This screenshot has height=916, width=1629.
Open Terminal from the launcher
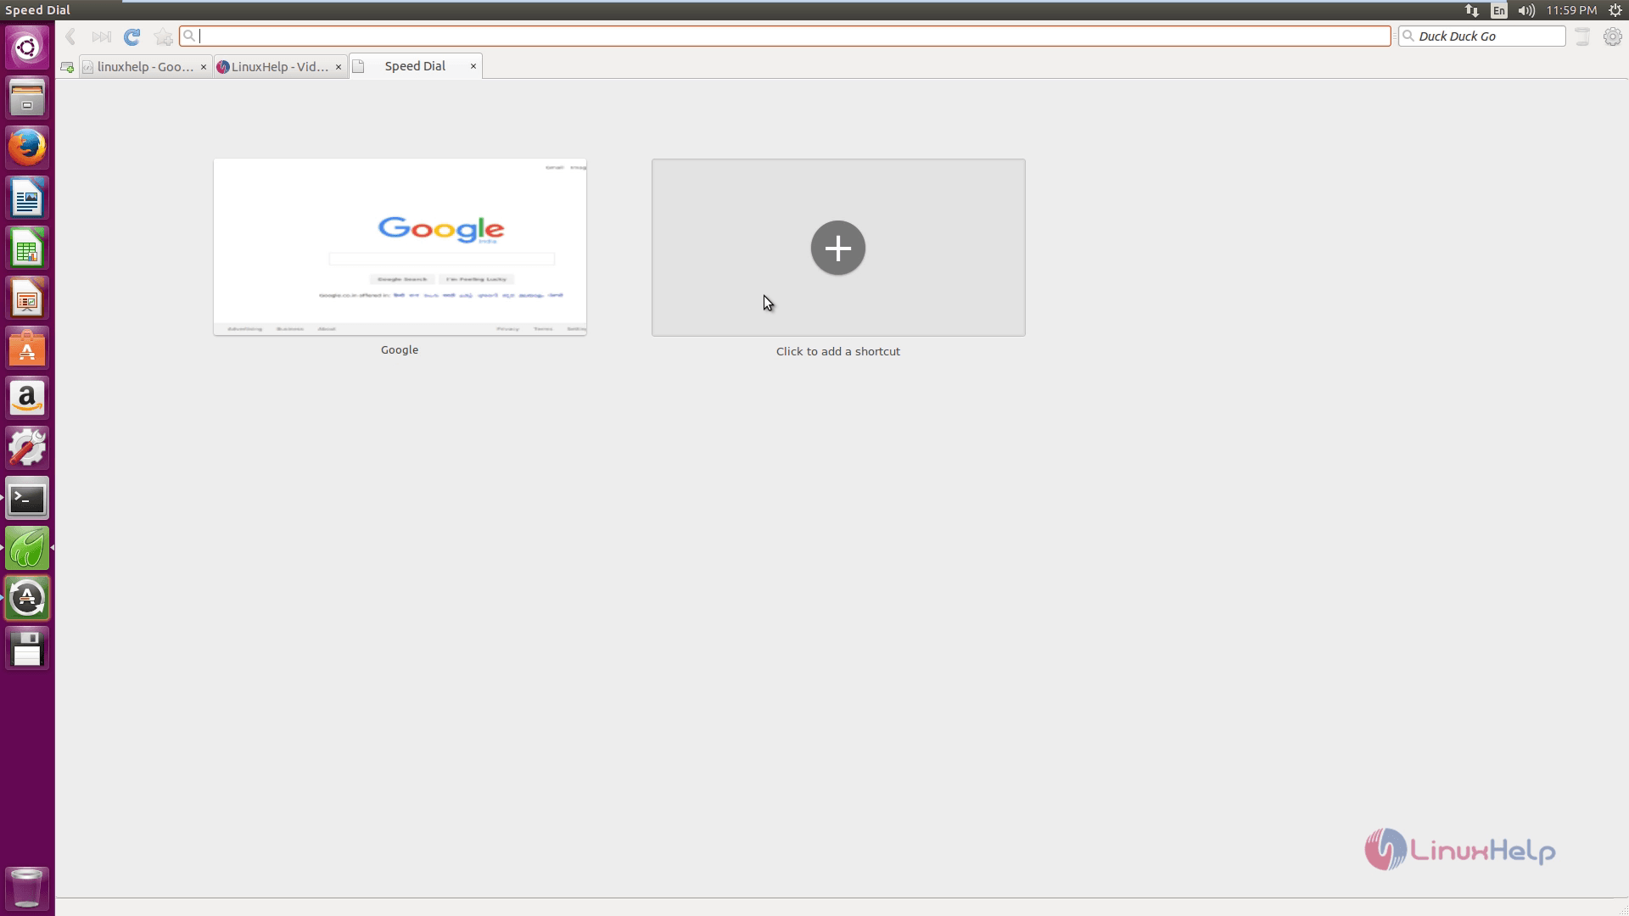(27, 499)
